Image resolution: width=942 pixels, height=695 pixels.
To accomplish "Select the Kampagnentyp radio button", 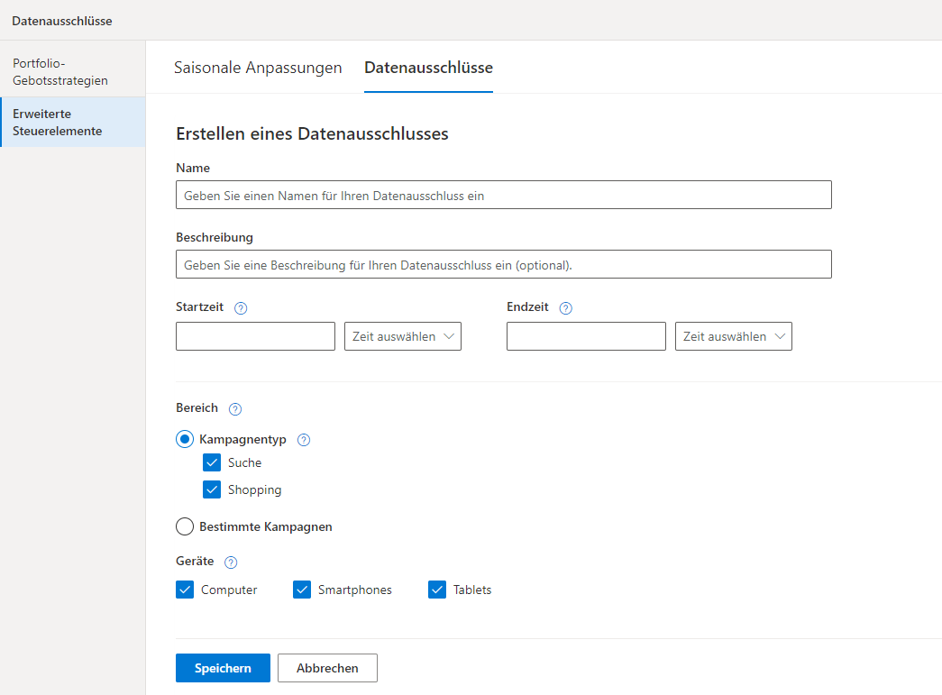I will point(185,439).
